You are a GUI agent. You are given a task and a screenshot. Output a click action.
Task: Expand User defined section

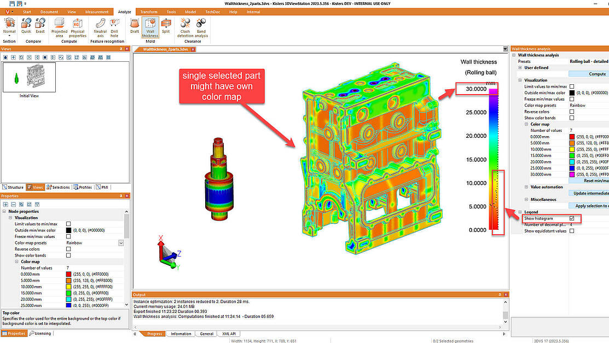520,68
